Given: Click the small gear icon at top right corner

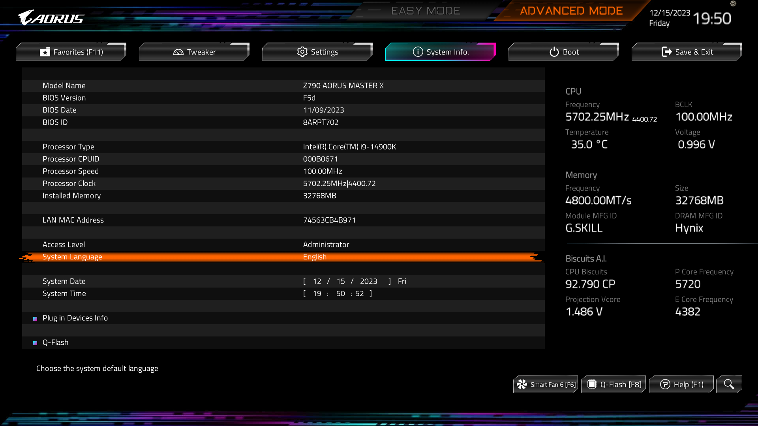Looking at the screenshot, I should pos(733,4).
